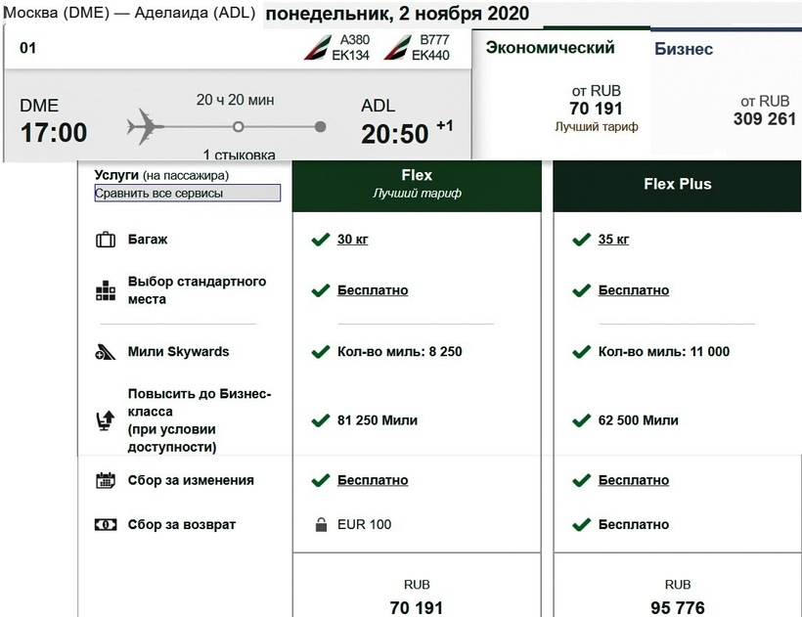This screenshot has height=617, width=802.
Task: Select the Экономический fare tab
Action: [550, 48]
